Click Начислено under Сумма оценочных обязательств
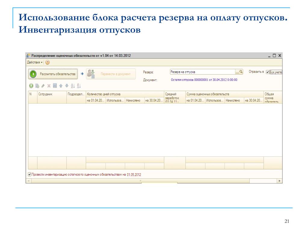The width and height of the screenshot is (308, 231). 234,100
